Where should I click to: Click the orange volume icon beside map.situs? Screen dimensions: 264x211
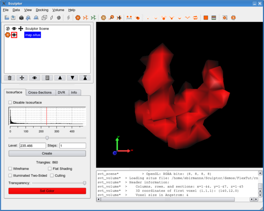(7, 35)
